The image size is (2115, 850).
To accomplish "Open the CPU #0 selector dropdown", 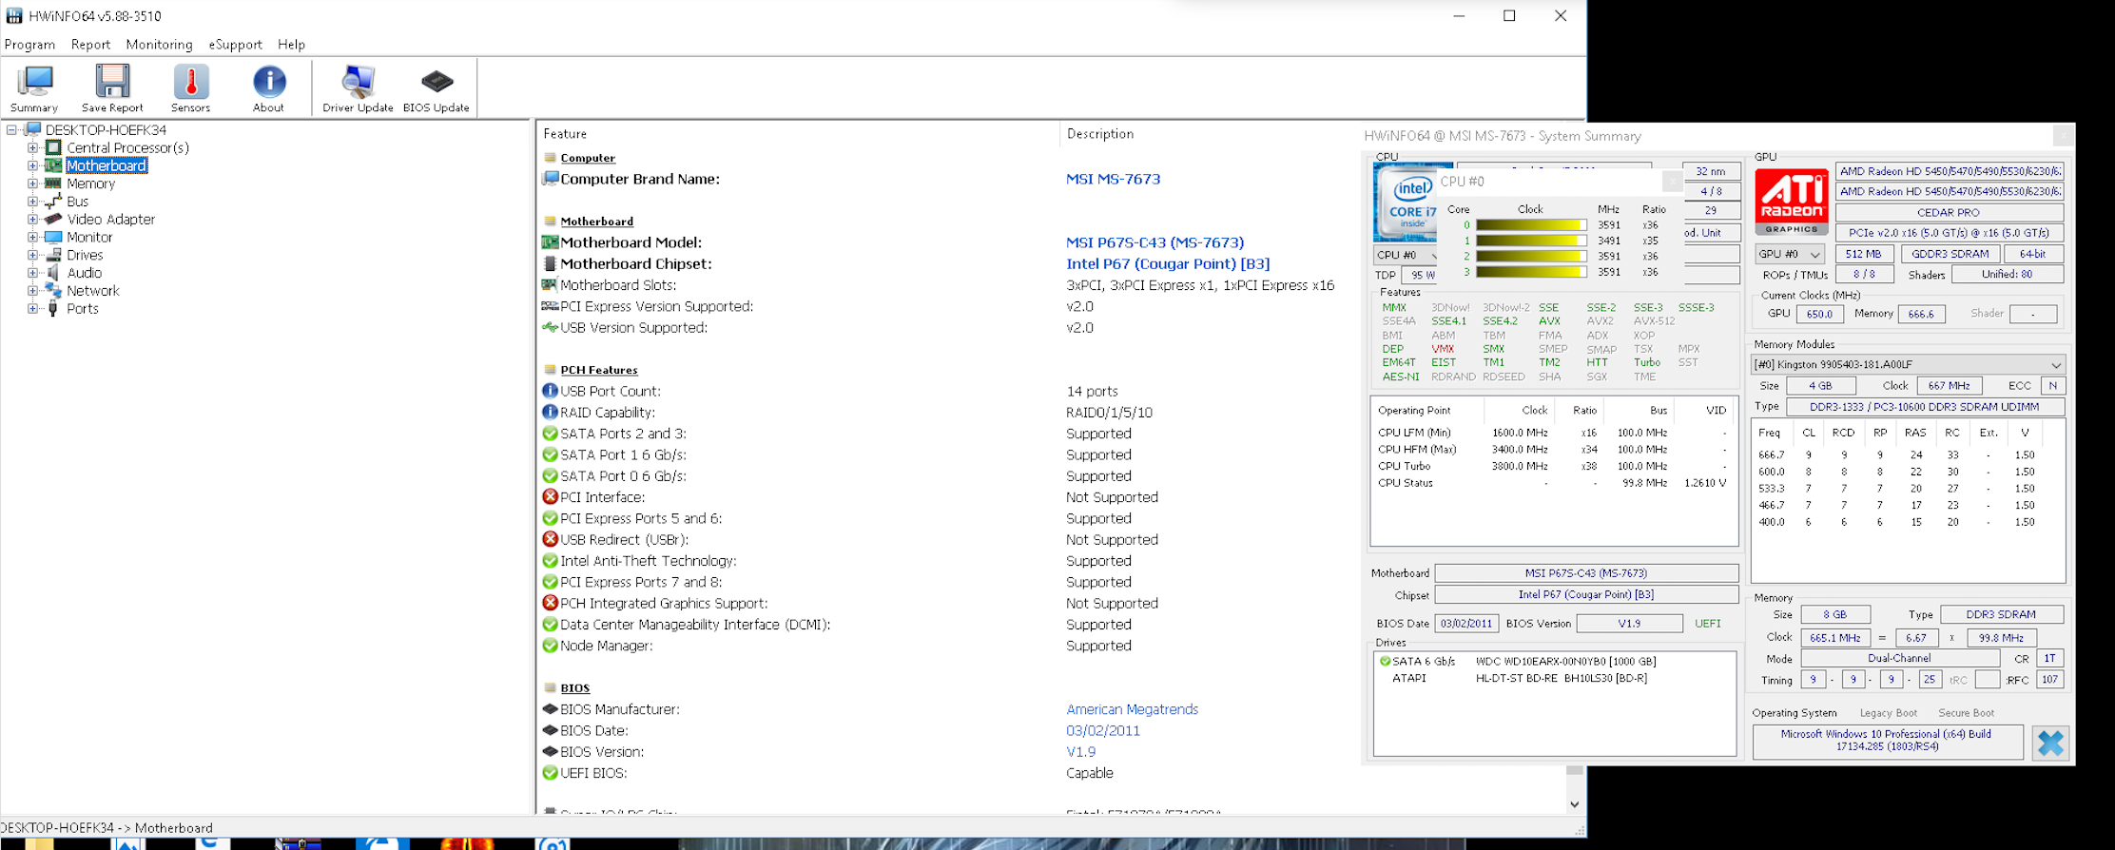I will point(1407,255).
